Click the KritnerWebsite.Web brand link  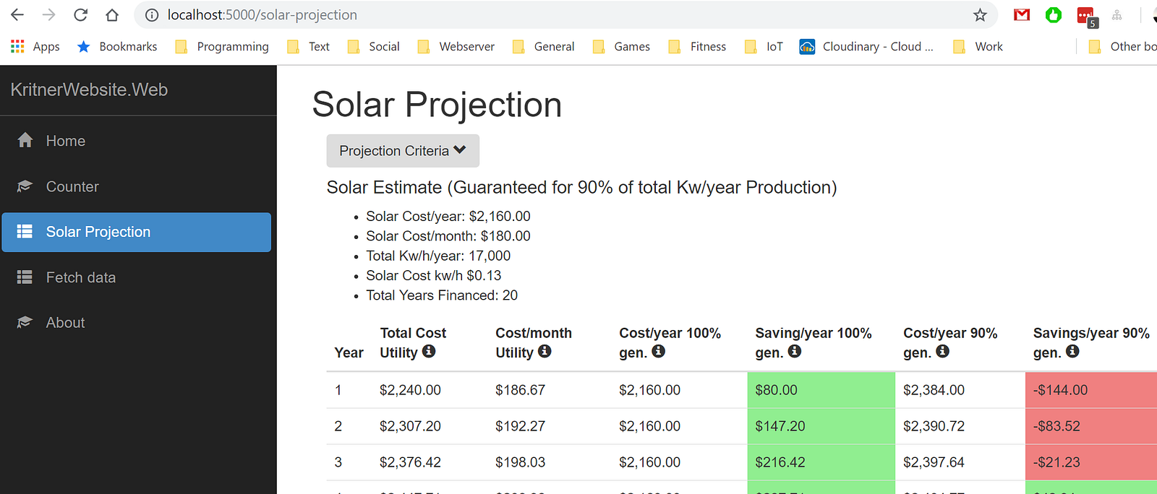pos(89,90)
